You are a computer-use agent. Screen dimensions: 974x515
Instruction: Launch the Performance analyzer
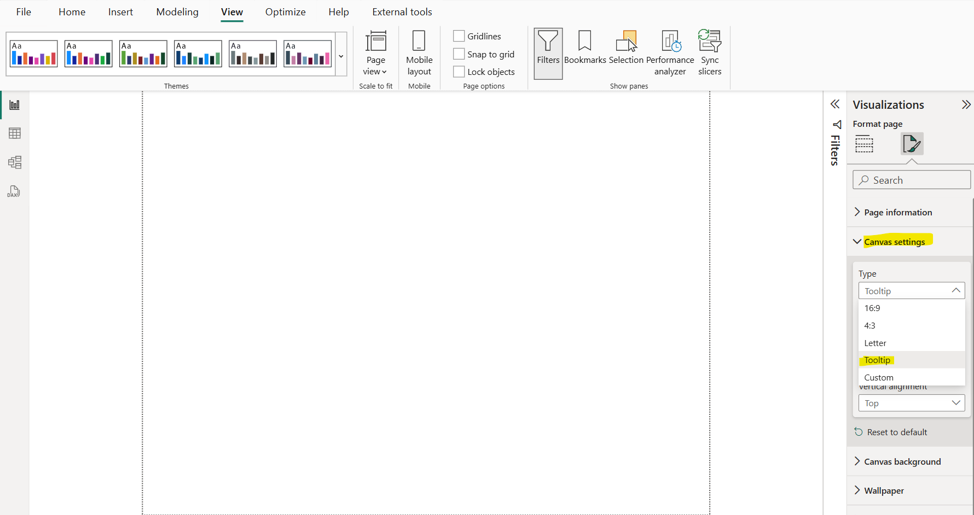pyautogui.click(x=670, y=54)
